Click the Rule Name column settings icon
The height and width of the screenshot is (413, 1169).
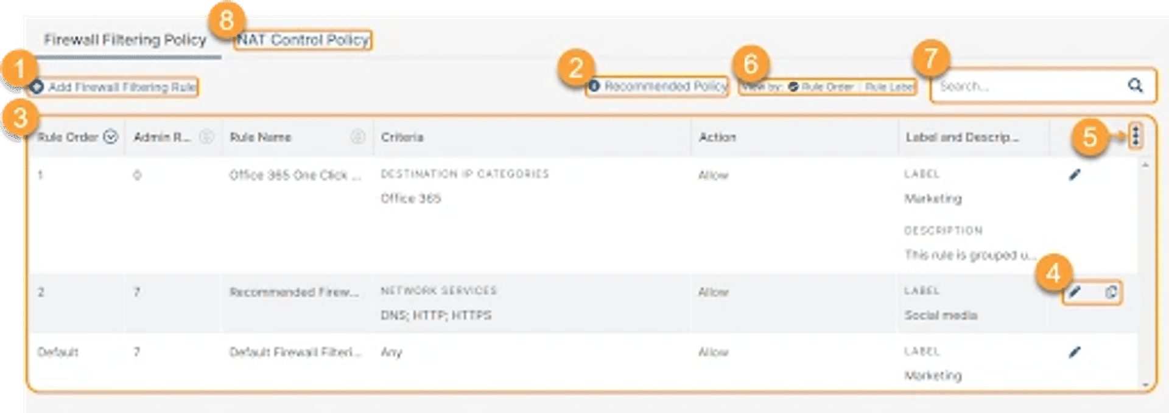[x=358, y=137]
